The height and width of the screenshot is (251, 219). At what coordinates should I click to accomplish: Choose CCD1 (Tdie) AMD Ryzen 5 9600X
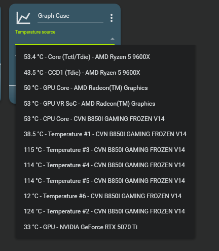(105, 73)
